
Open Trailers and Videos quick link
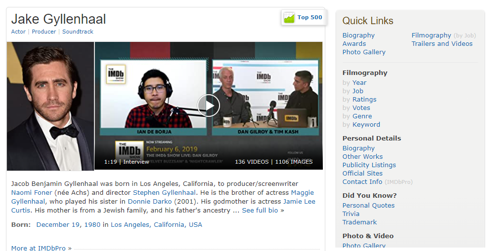[x=442, y=44]
